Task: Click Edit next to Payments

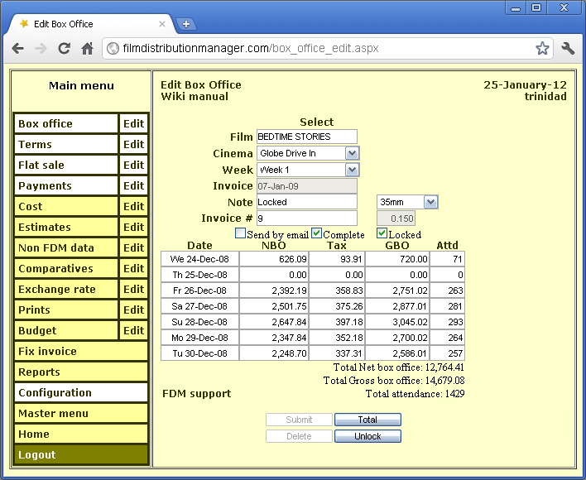Action: [x=133, y=186]
